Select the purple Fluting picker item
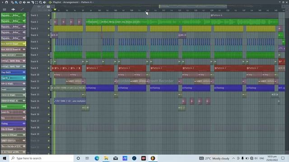The image size is (289, 162). click(x=13, y=123)
